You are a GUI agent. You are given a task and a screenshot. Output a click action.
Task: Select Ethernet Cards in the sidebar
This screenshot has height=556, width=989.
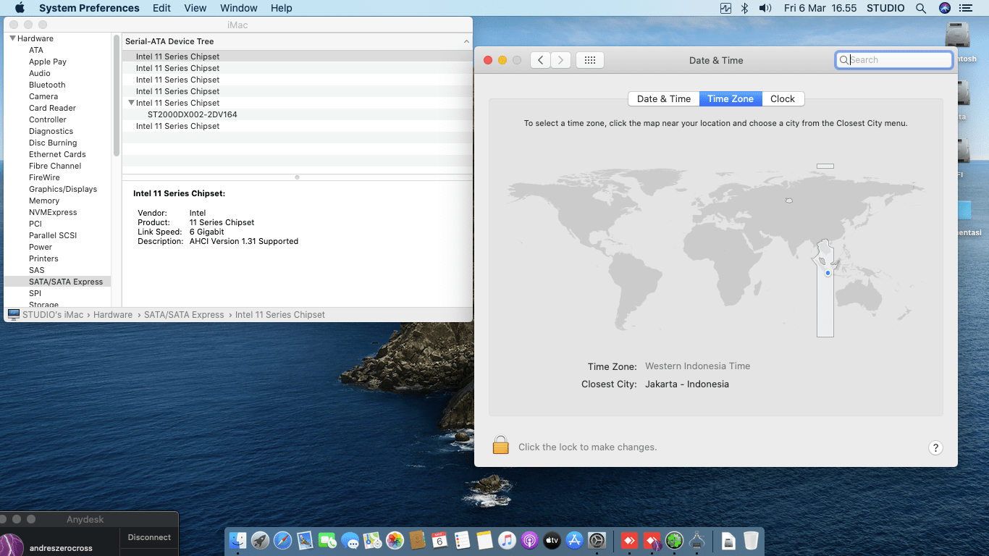(57, 154)
